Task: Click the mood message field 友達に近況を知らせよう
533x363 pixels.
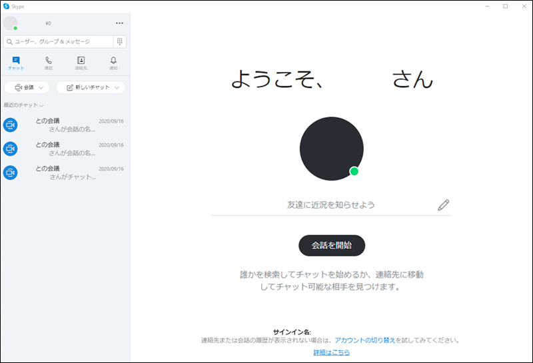Action: coord(330,205)
